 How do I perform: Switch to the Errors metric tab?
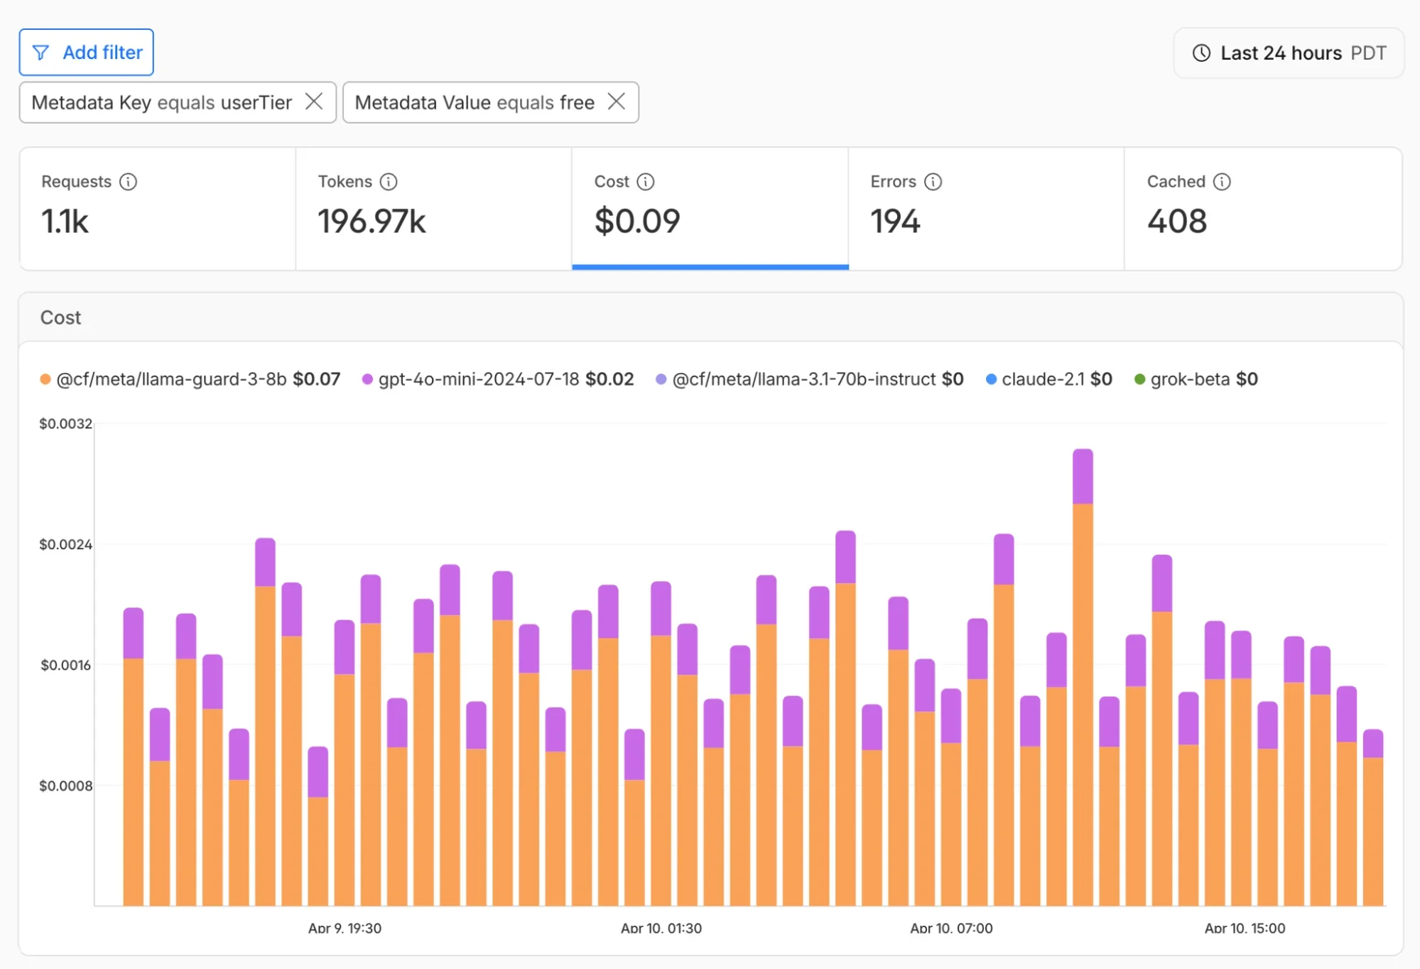986,210
